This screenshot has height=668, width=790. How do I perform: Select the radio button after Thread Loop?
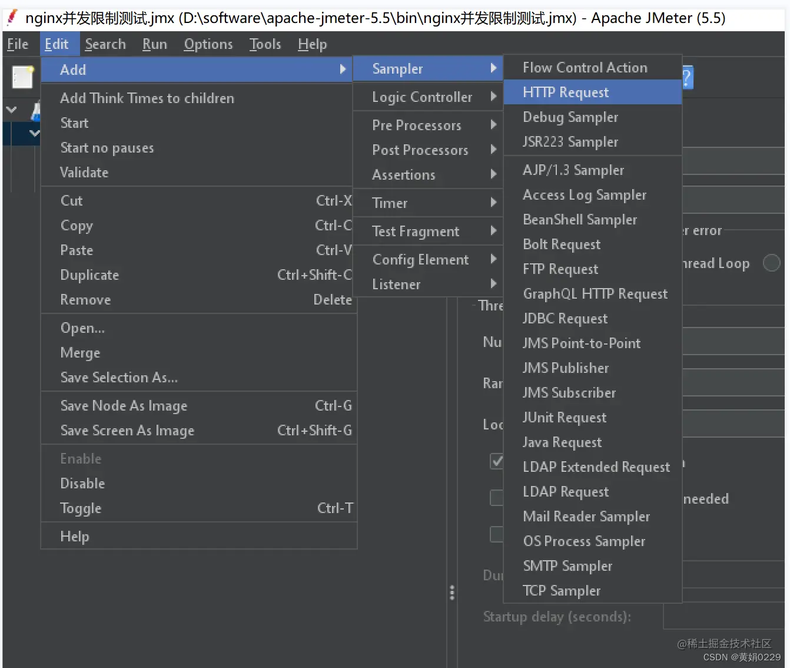(771, 263)
